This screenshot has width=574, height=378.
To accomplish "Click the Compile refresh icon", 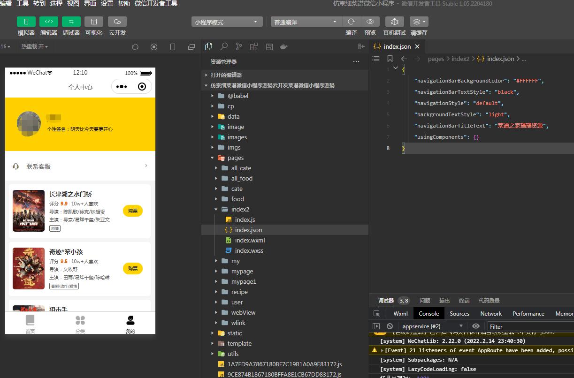I will [x=351, y=22].
